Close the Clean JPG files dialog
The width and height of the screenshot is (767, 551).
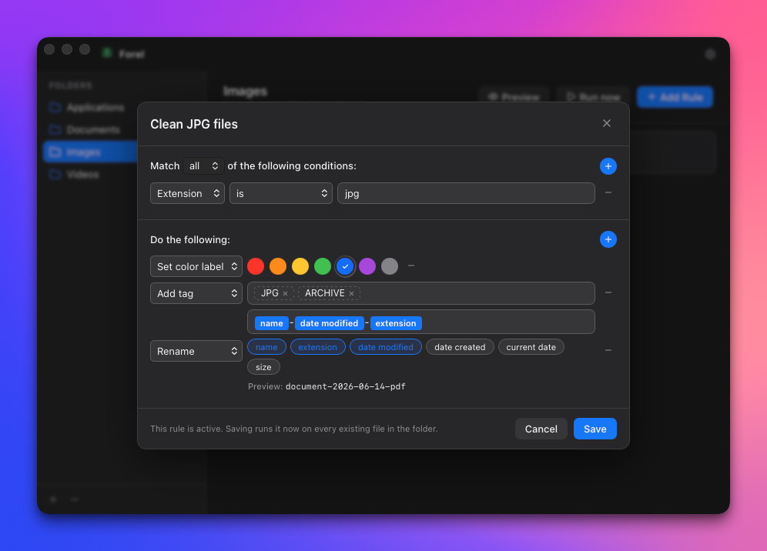coord(607,123)
